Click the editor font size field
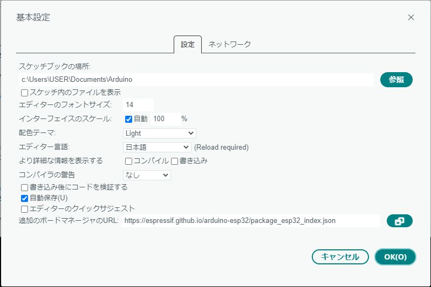The image size is (431, 287). (138, 104)
